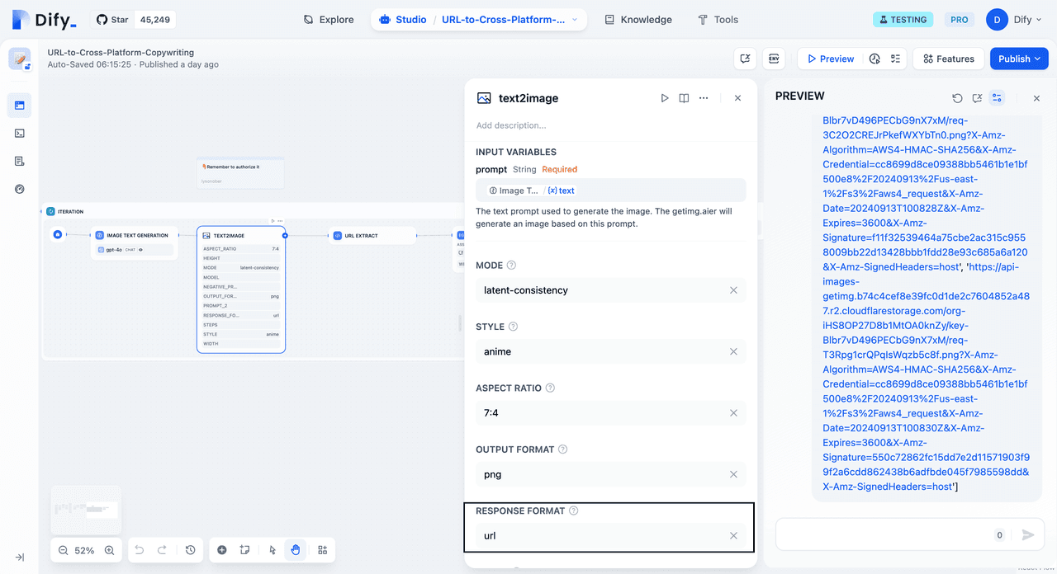
Task: Open the checklist icon in top toolbar
Action: point(895,59)
